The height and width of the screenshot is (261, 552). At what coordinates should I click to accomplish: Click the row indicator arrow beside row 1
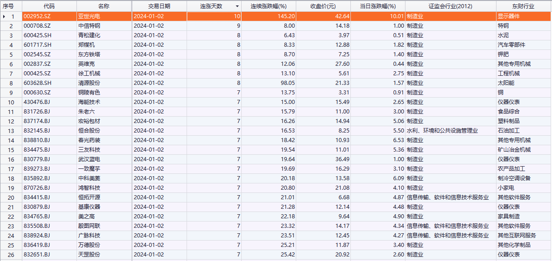click(5, 16)
